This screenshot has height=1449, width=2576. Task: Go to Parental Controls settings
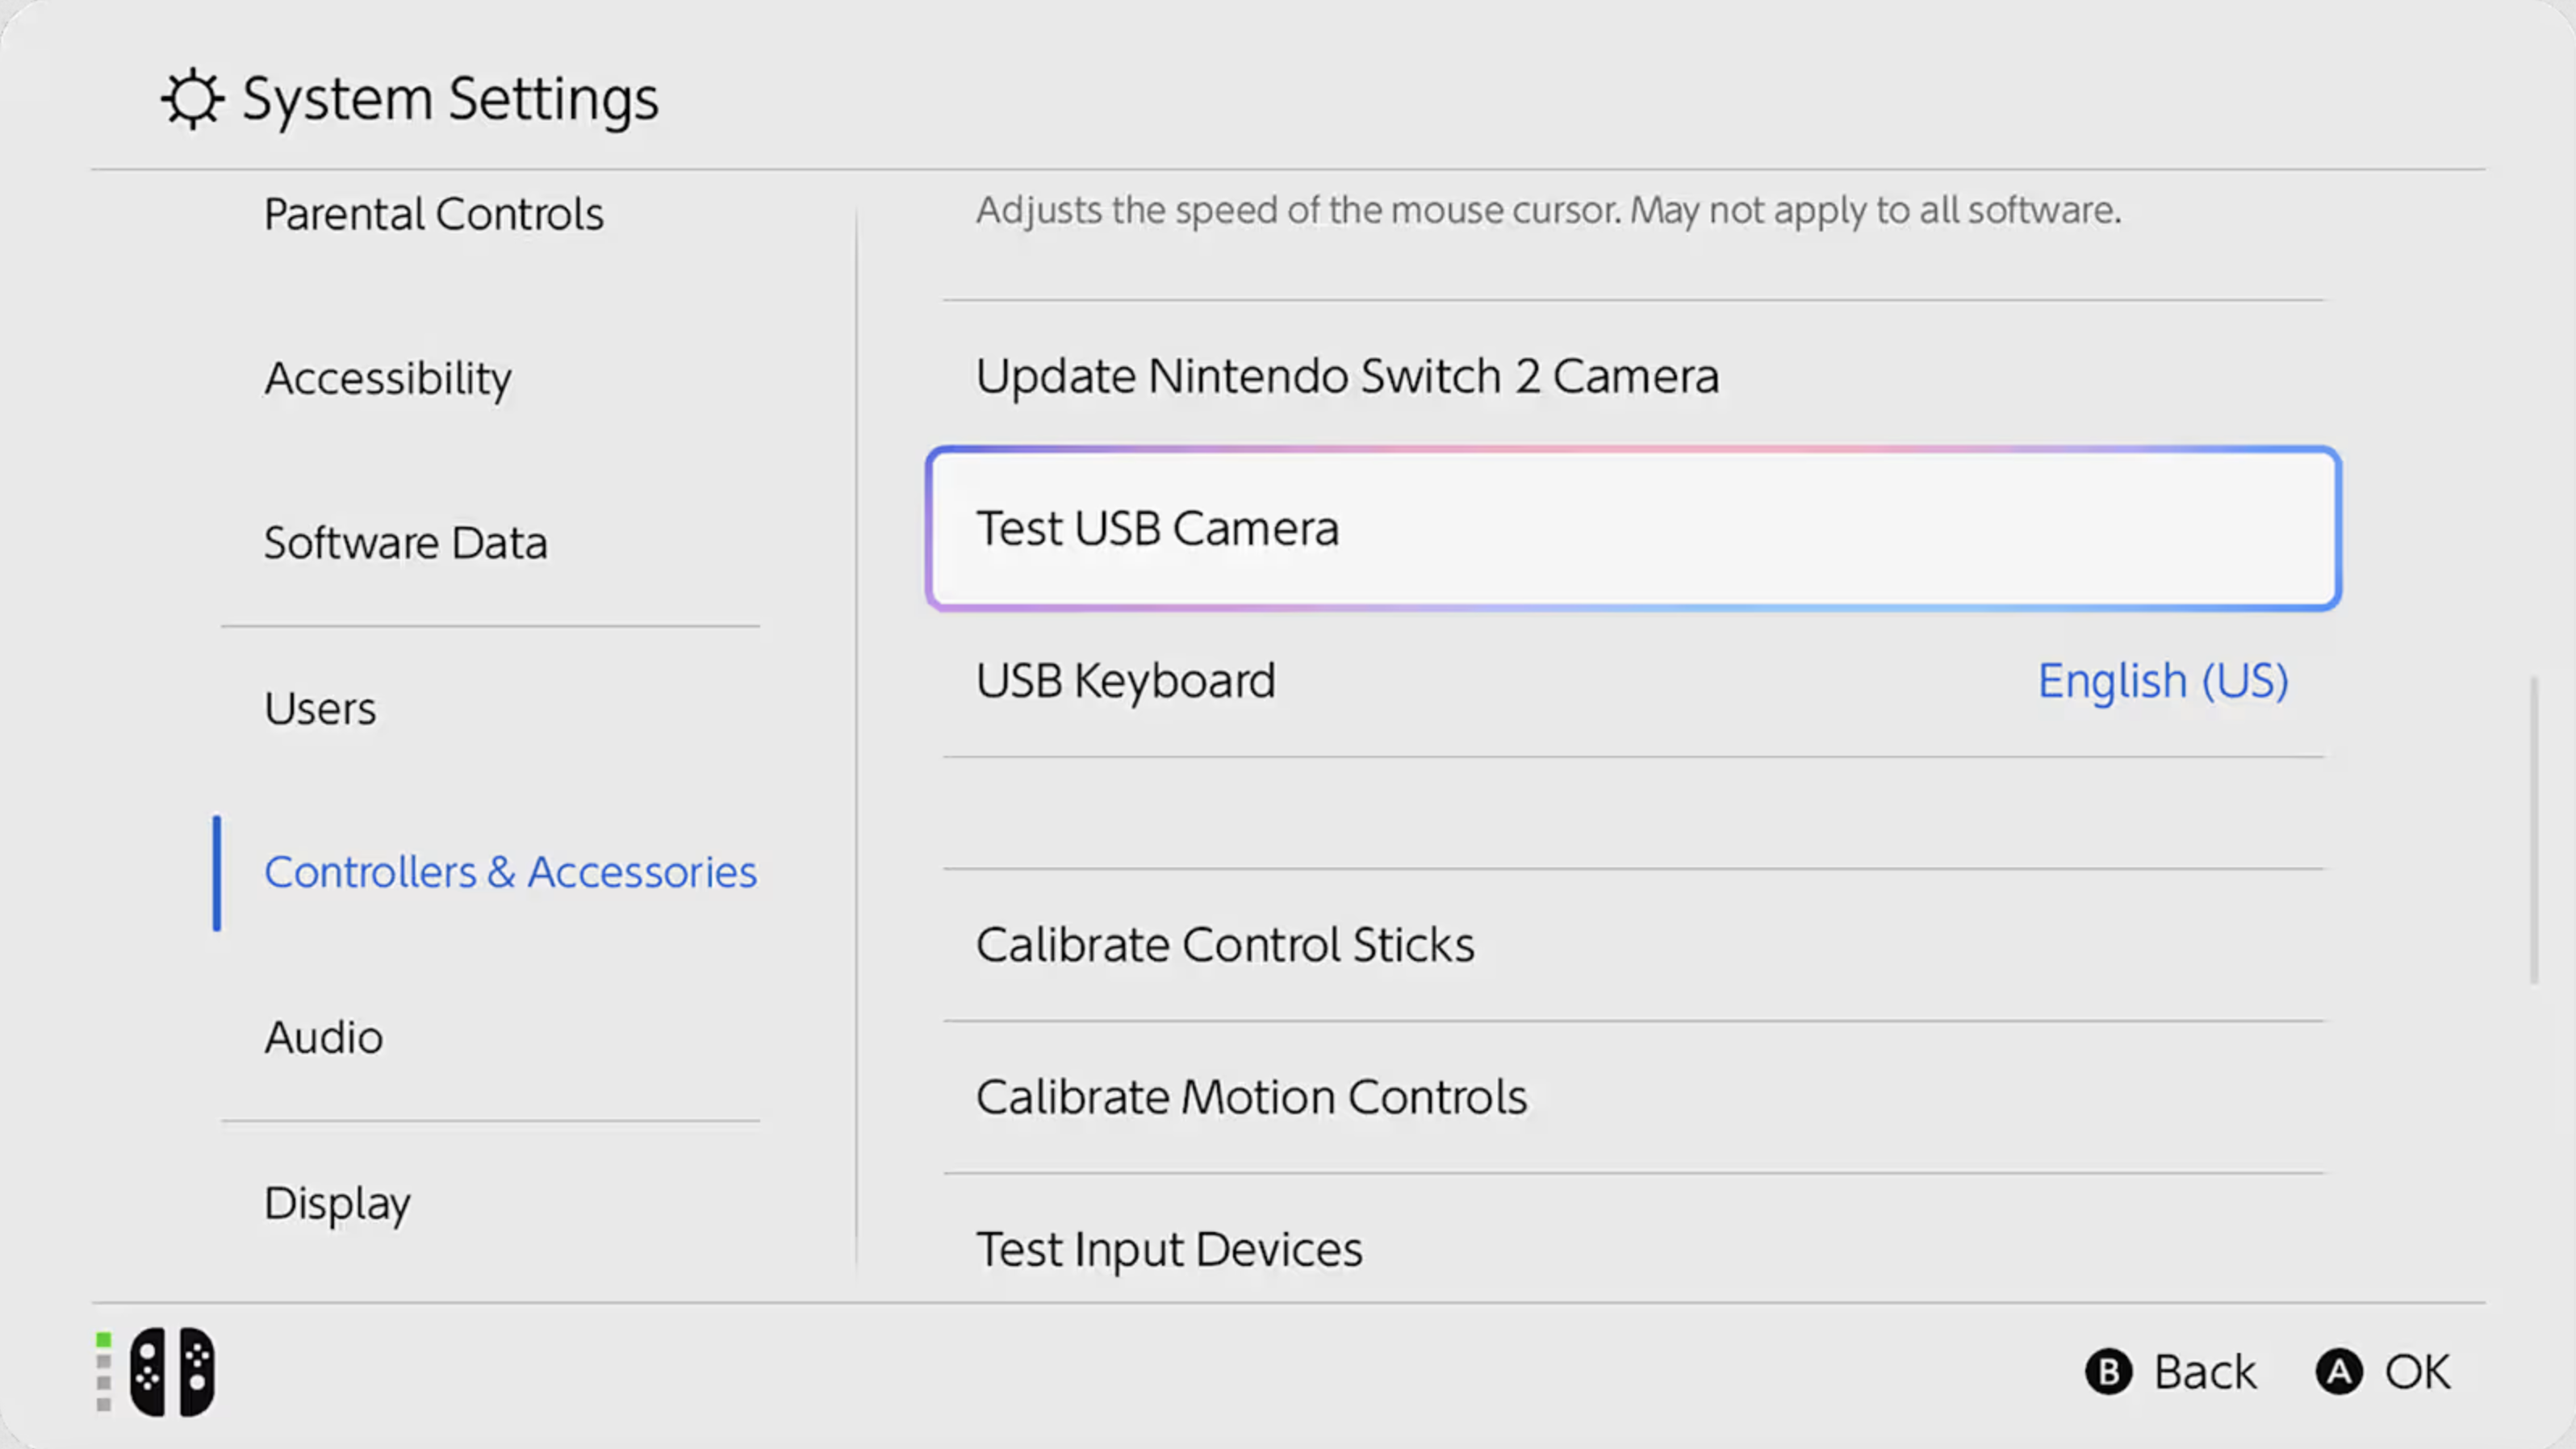434,214
